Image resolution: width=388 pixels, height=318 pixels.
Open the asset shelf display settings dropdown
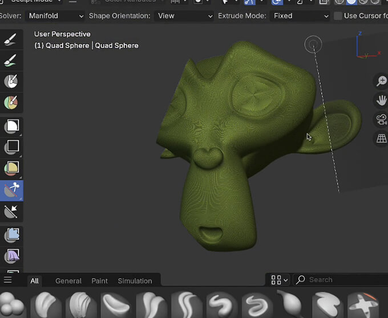(279, 280)
